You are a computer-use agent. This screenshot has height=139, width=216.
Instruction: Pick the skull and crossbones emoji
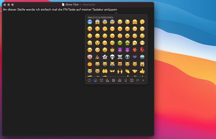point(120,57)
